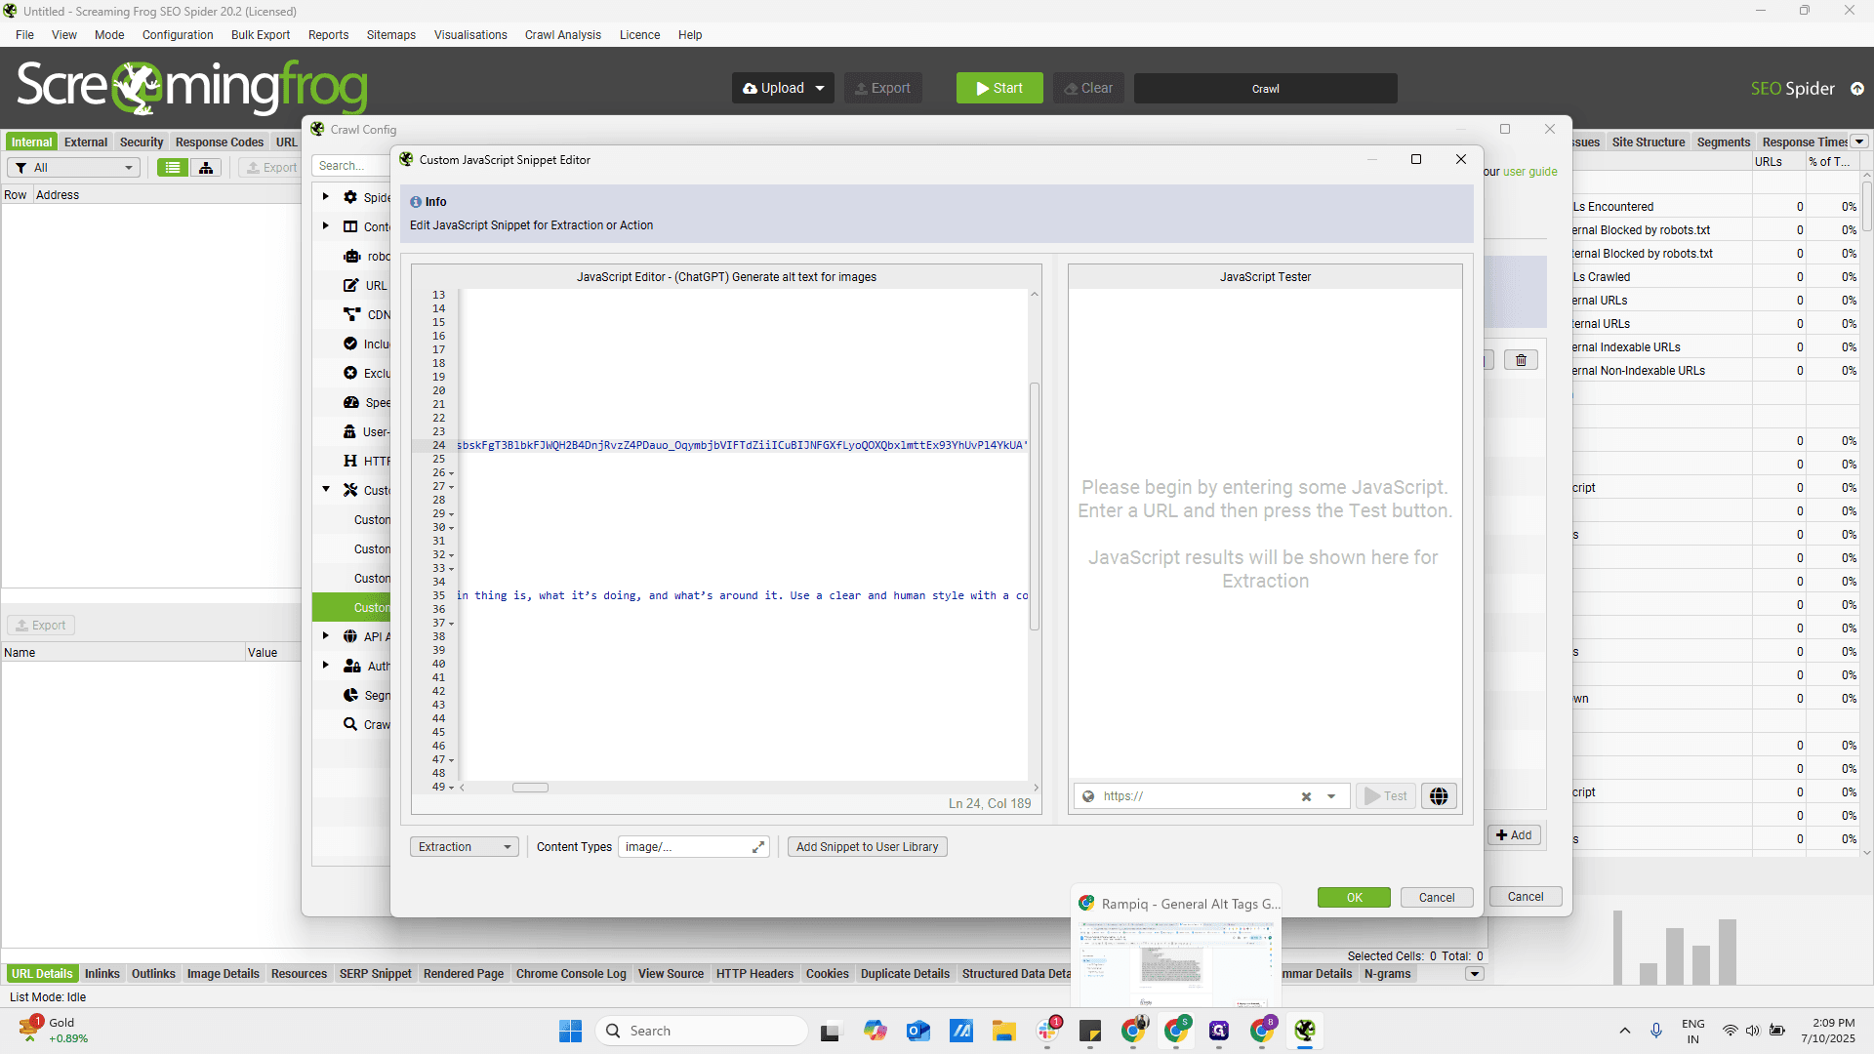
Task: Select the Crawl Analysis magnifier icon
Action: pos(350,724)
